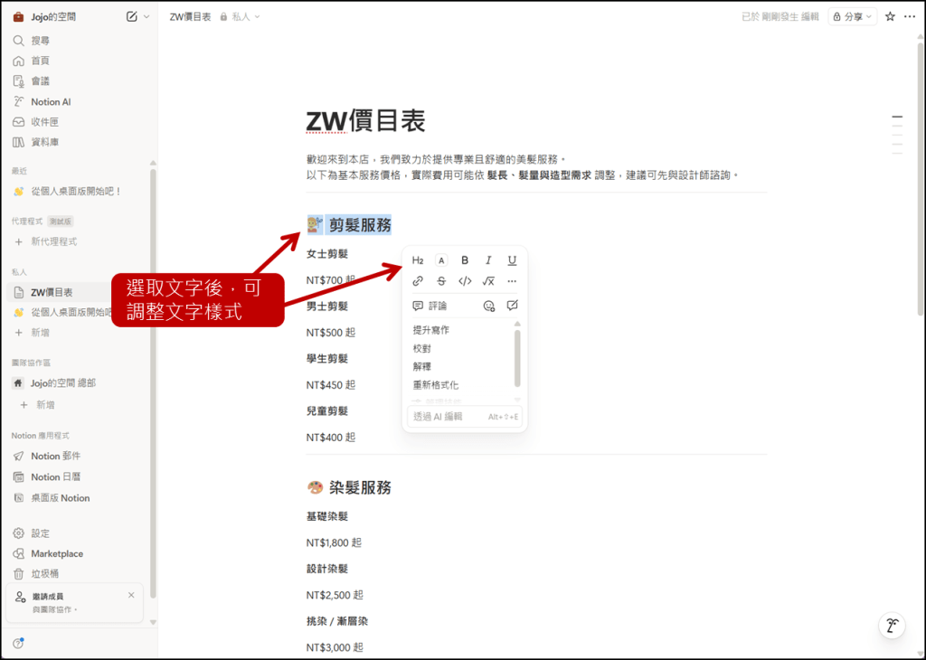
Task: Underline the selected heading text
Action: click(x=512, y=260)
